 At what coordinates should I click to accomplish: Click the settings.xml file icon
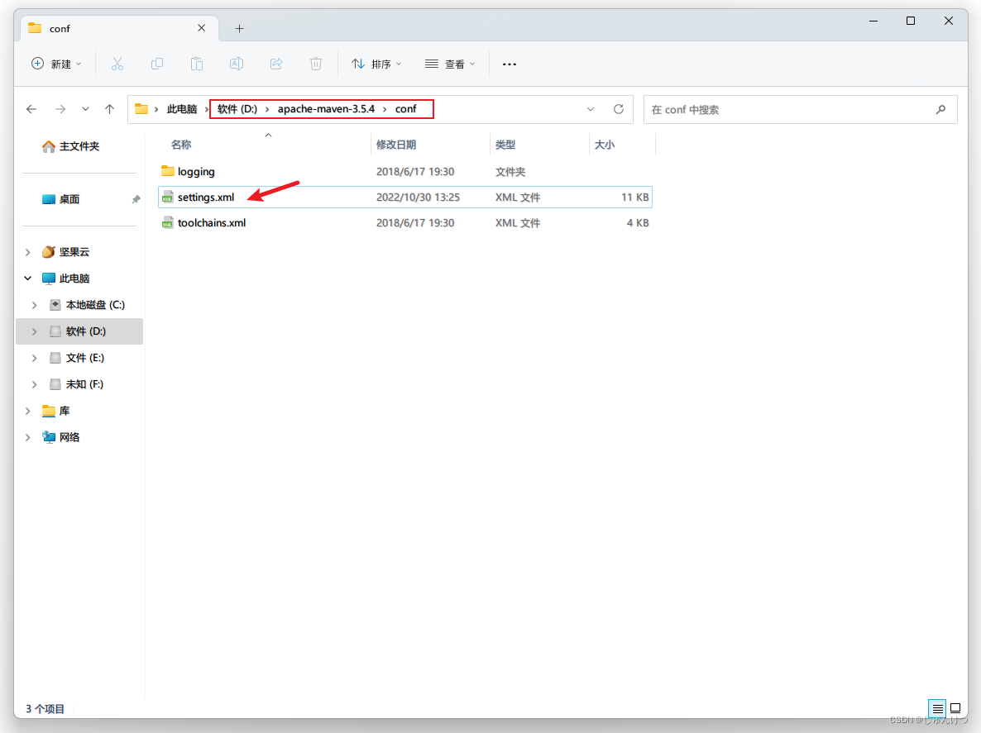pos(167,197)
